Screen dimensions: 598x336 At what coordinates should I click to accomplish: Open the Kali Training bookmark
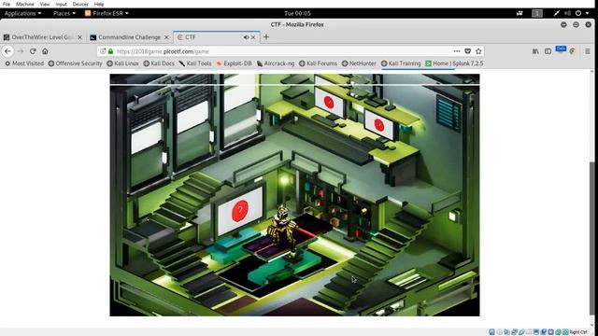pos(401,63)
